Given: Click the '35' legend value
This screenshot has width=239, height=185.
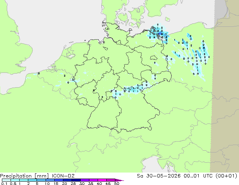Looking at the screenshot, I should click(x=90, y=183).
